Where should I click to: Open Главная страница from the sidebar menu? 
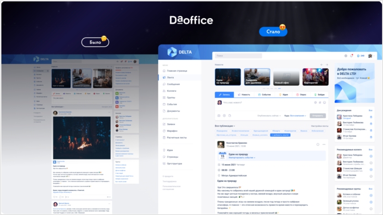pyautogui.click(x=175, y=71)
